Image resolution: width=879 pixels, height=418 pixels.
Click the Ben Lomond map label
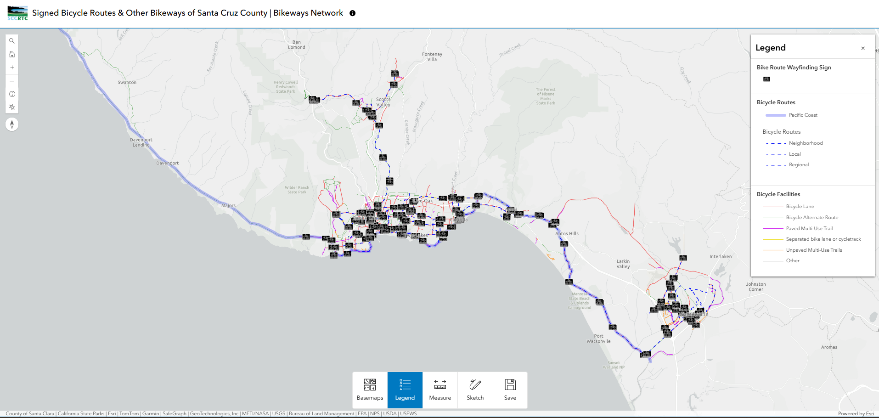point(296,45)
